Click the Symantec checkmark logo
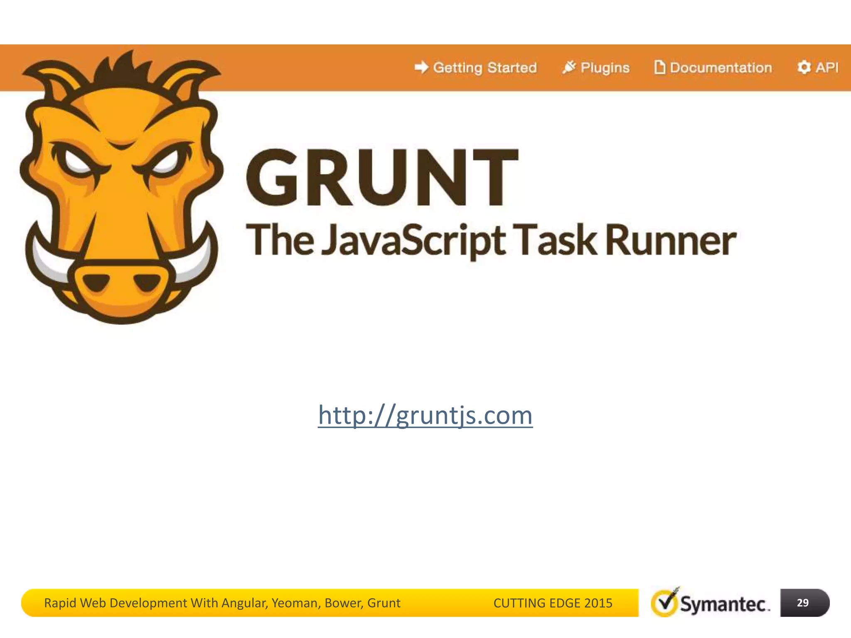Screen dimensions: 851x638 point(665,601)
